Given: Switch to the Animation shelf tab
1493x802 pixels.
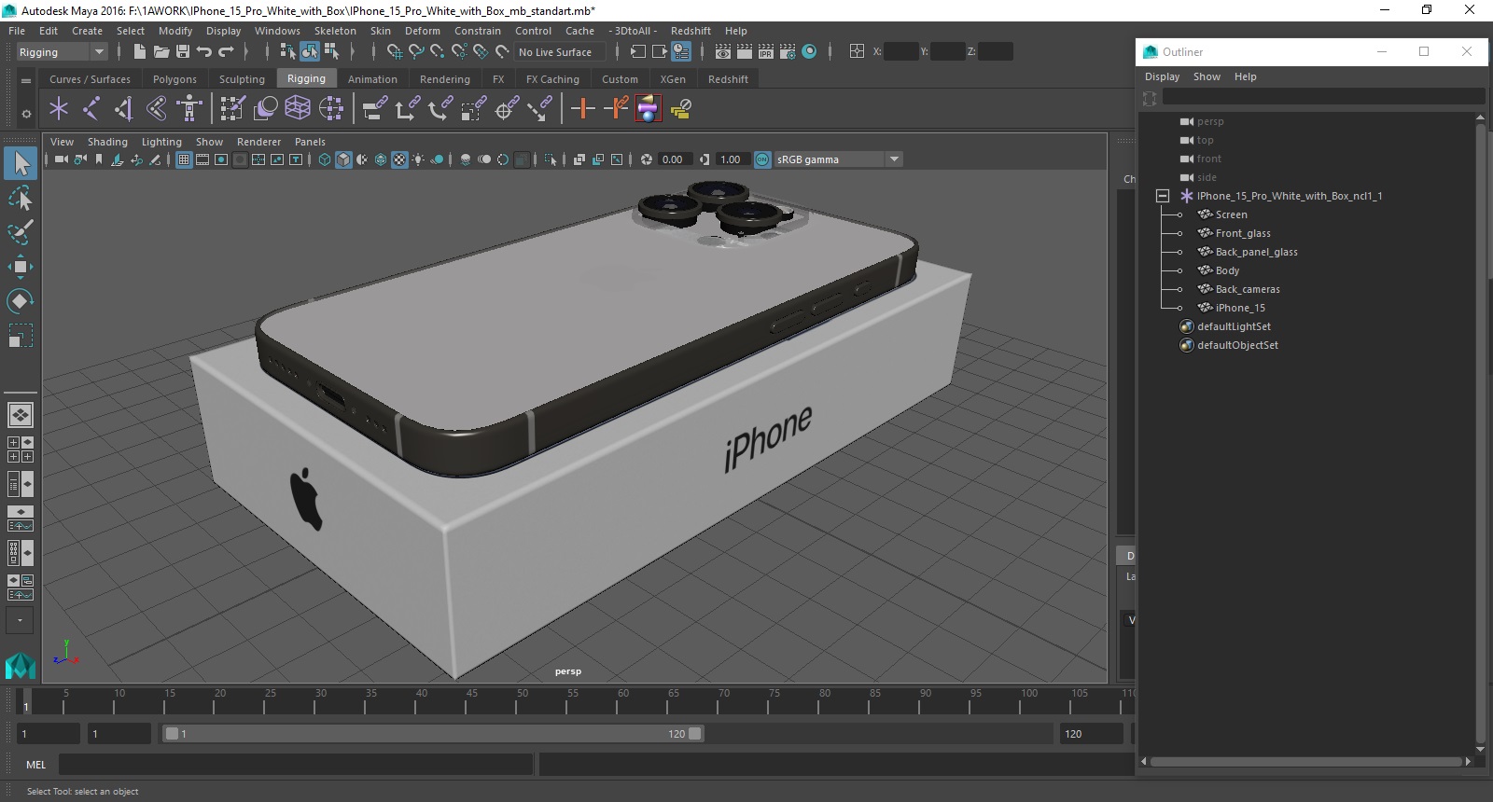Looking at the screenshot, I should pos(372,79).
